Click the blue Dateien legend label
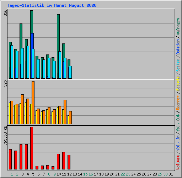This screenshot has width=182, height=178. pos(178,47)
